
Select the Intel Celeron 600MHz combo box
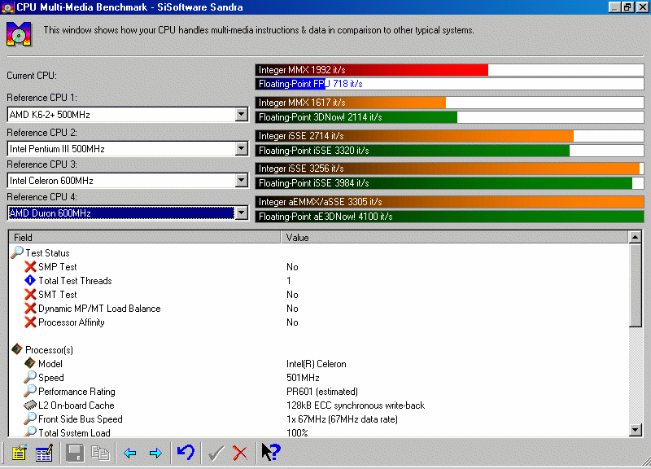(x=128, y=180)
